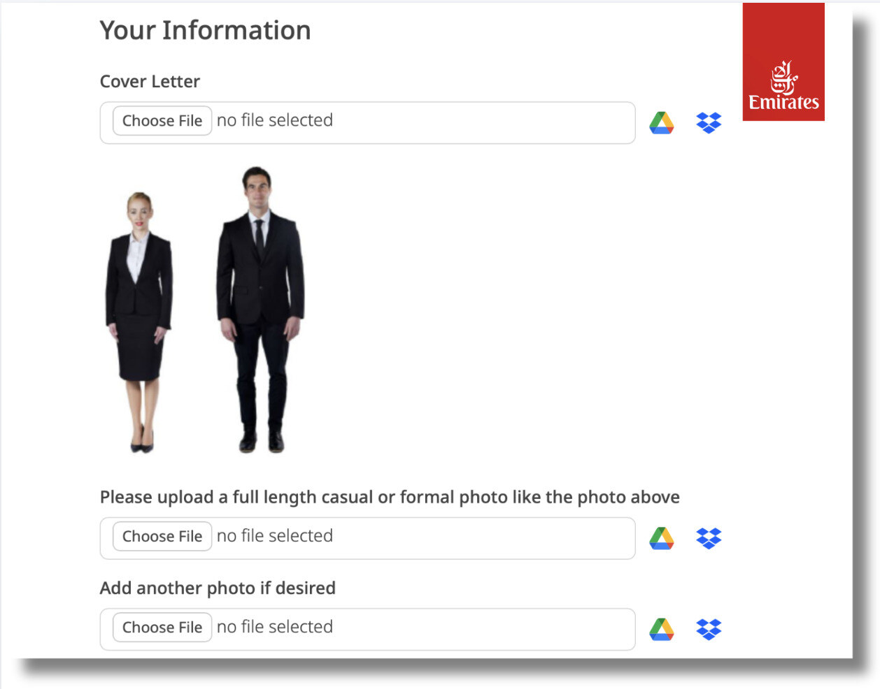Click Choose File under Cover Letter
Viewport: 880px width, 689px height.
(x=162, y=121)
